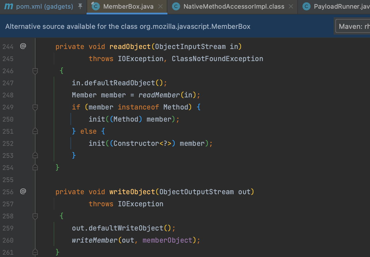Collapse the writeObject method at line 258
370x257 pixels.
pos(35,216)
